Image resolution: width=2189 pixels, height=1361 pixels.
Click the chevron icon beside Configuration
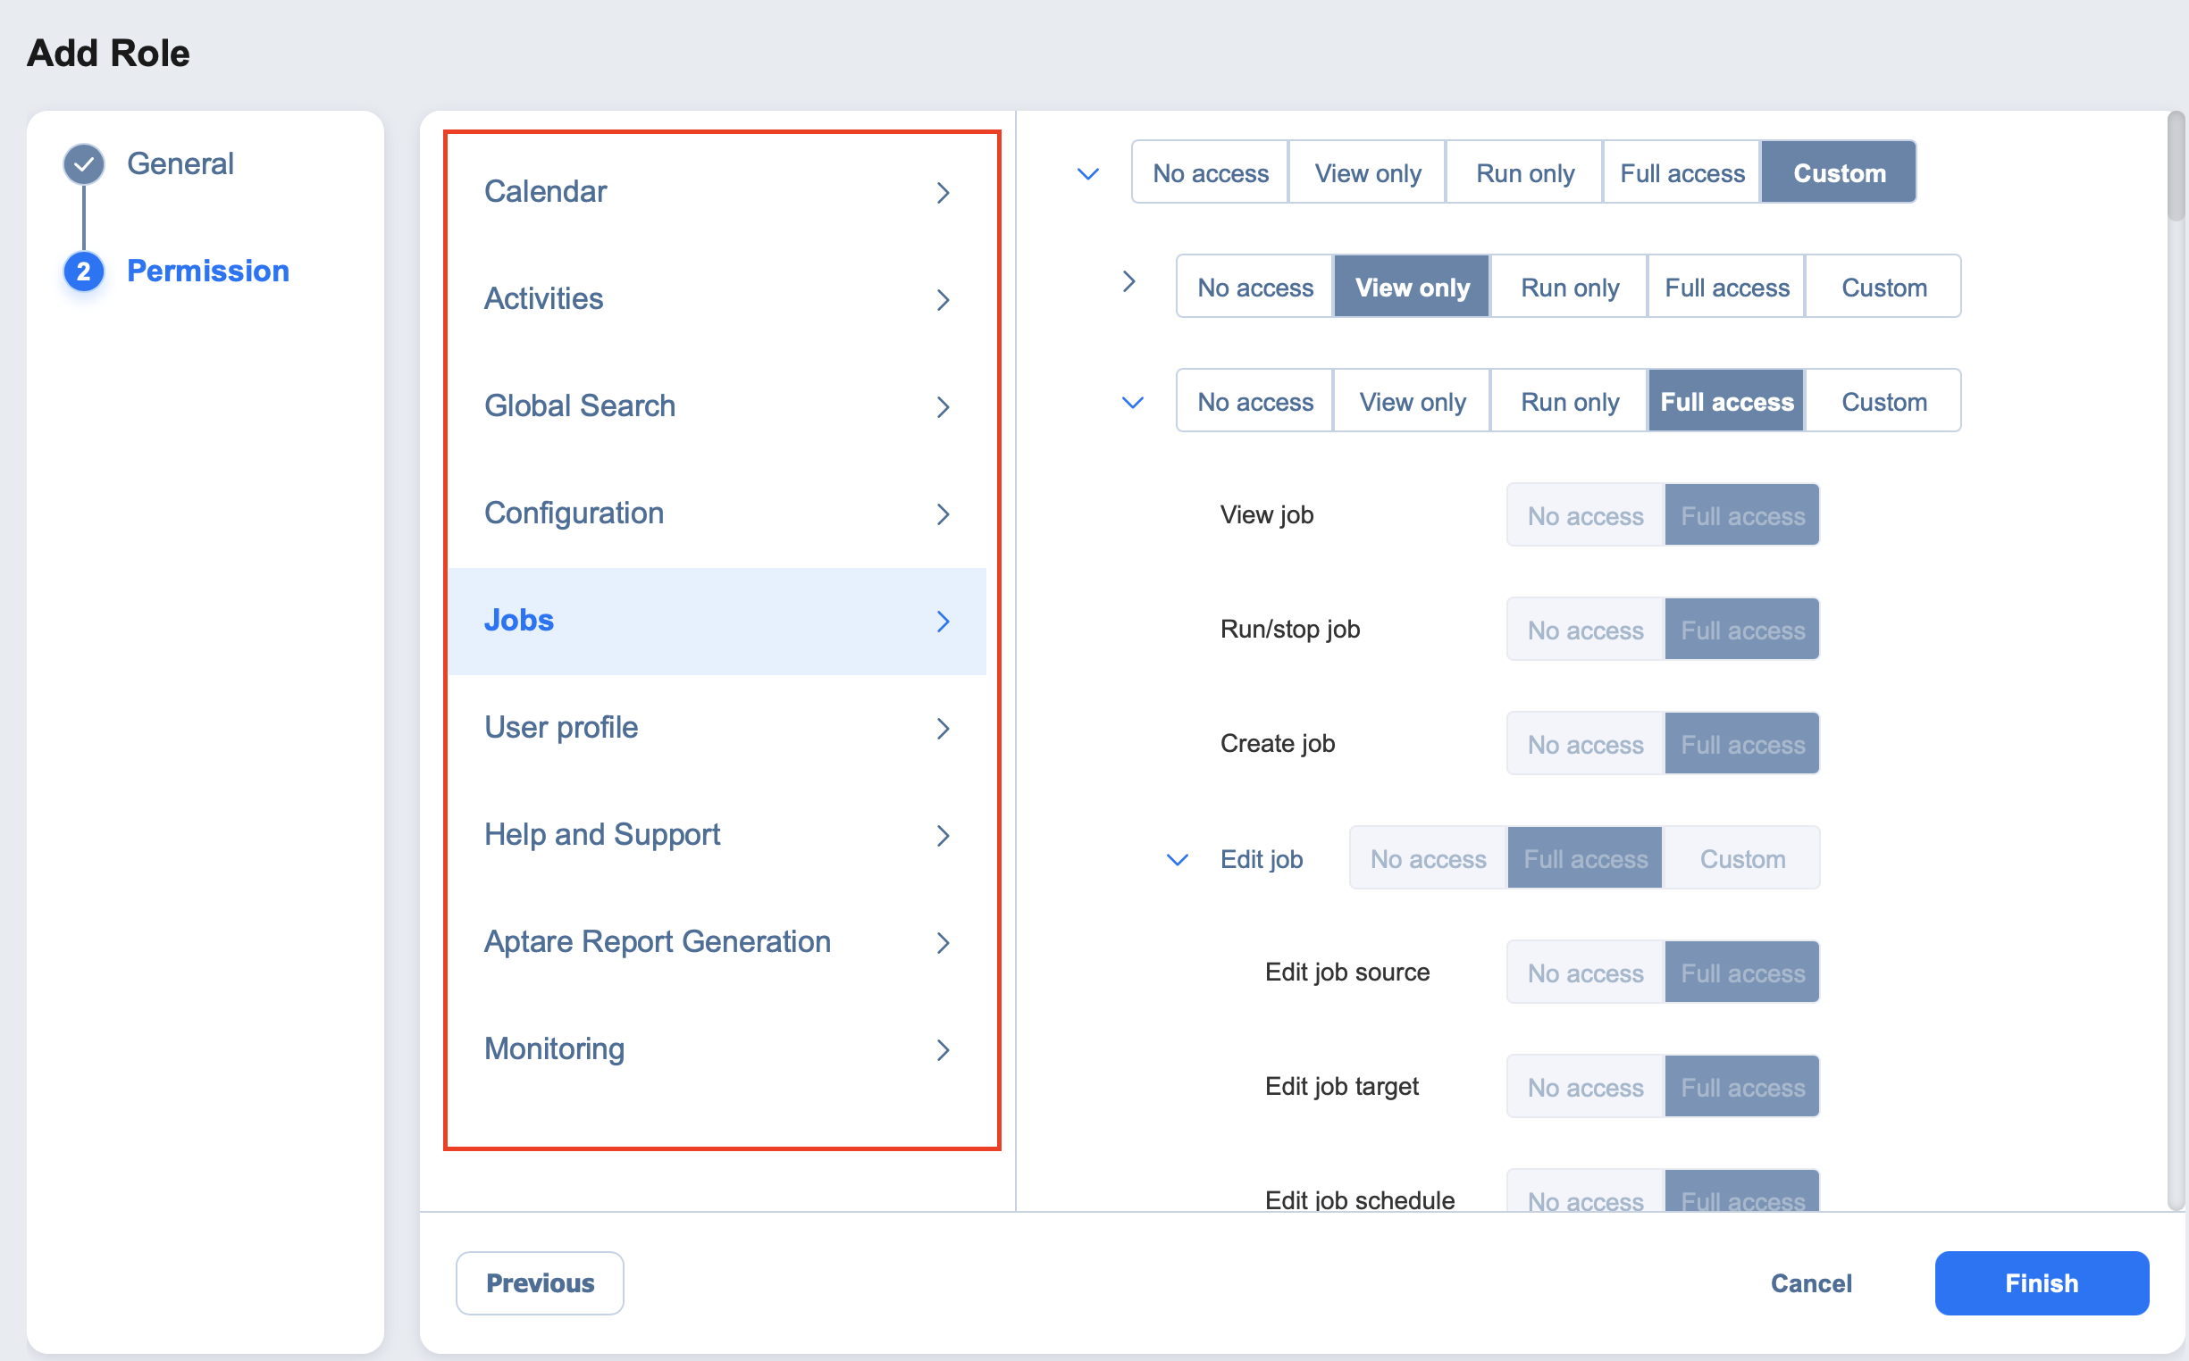(943, 514)
